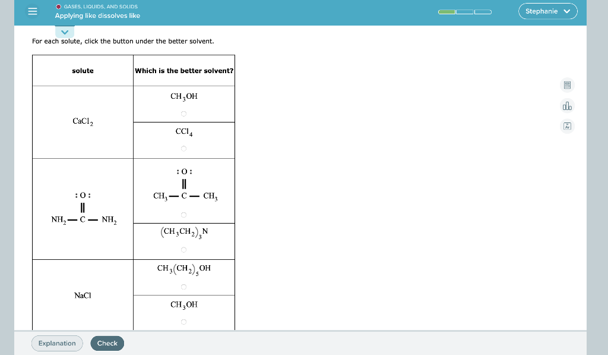Select CCl4 as the better solvent for CaCl2
The image size is (608, 355).
pyautogui.click(x=183, y=148)
